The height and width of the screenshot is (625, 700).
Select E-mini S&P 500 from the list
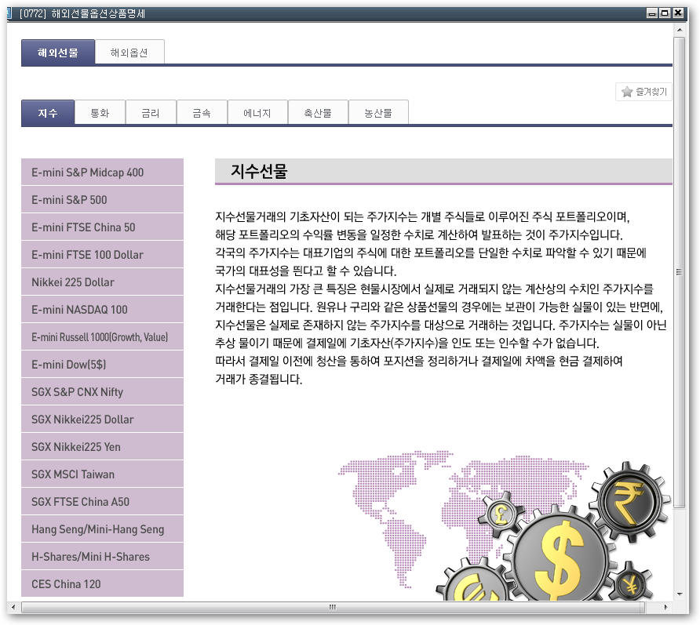(x=102, y=199)
